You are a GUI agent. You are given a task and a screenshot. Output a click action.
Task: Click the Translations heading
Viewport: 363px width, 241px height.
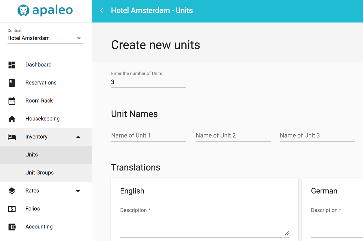click(136, 167)
